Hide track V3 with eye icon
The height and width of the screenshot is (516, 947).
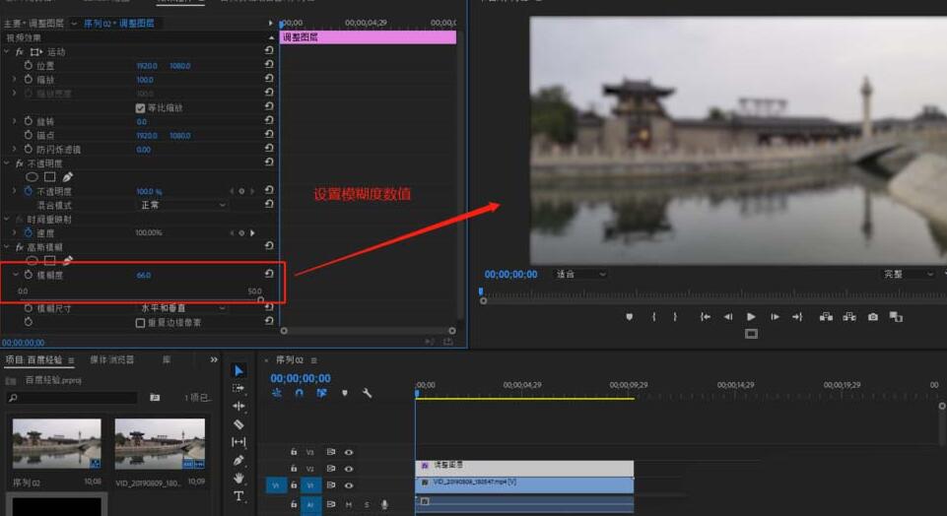(349, 452)
